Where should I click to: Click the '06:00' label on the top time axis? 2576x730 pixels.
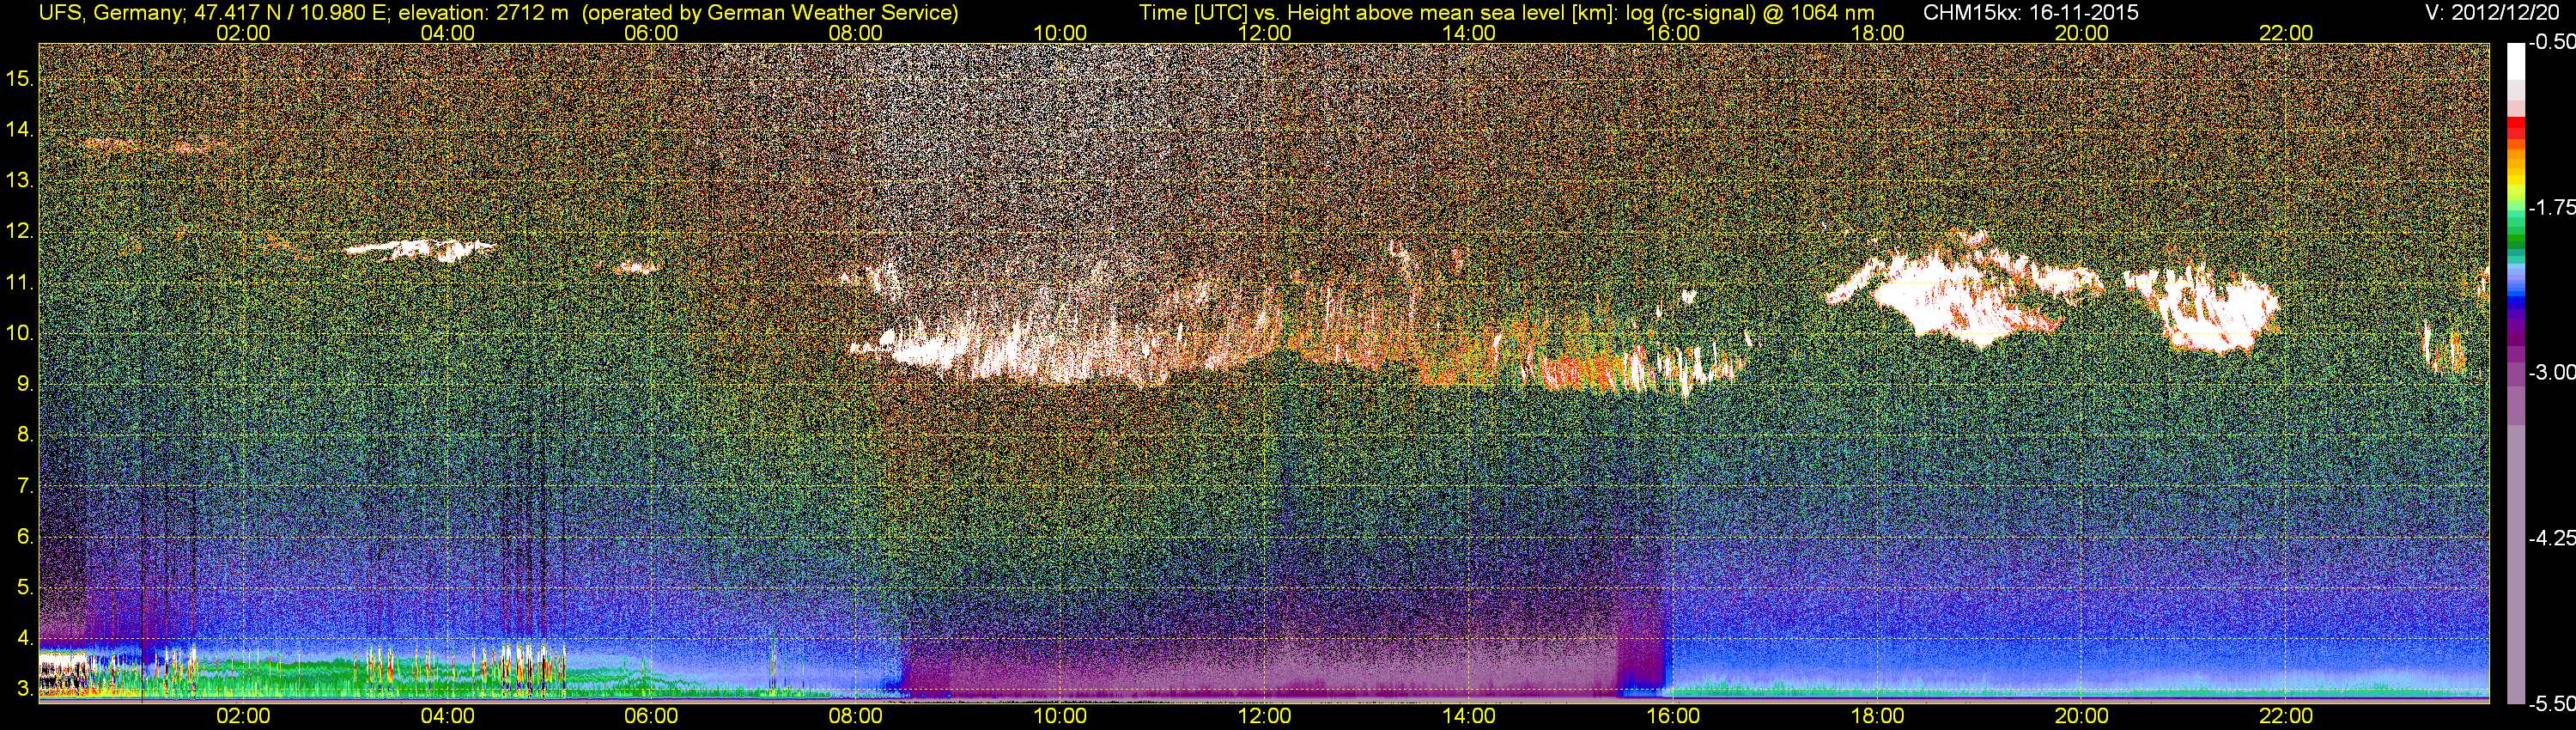click(x=651, y=33)
